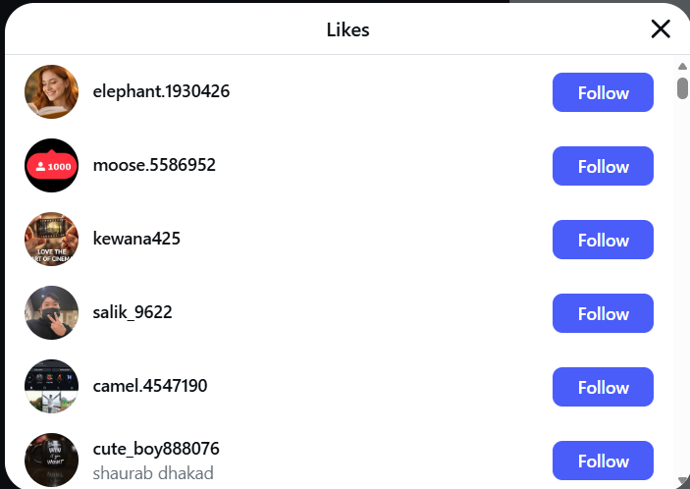
Task: Follow cute_boy888076
Action: (603, 461)
